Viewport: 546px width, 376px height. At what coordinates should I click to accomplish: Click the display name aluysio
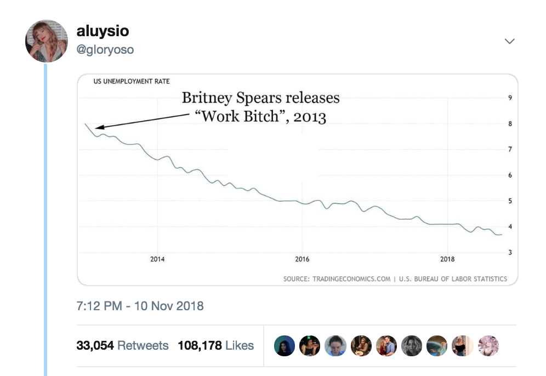(103, 31)
